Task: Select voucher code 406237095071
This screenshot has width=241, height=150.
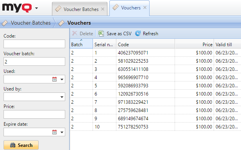Action: (x=133, y=53)
